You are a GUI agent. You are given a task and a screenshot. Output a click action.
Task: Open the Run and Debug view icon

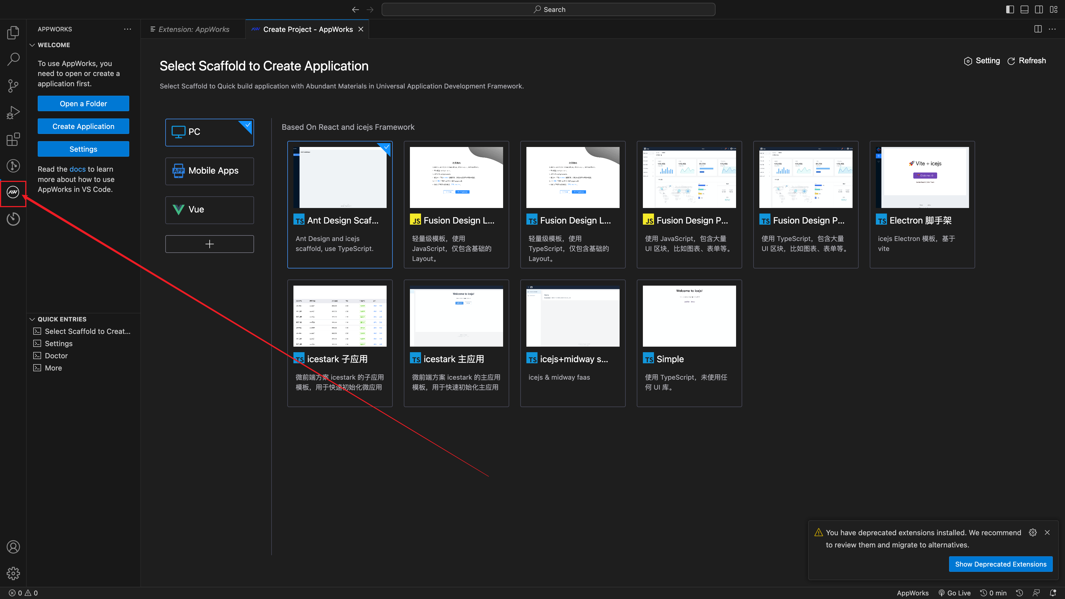[13, 112]
